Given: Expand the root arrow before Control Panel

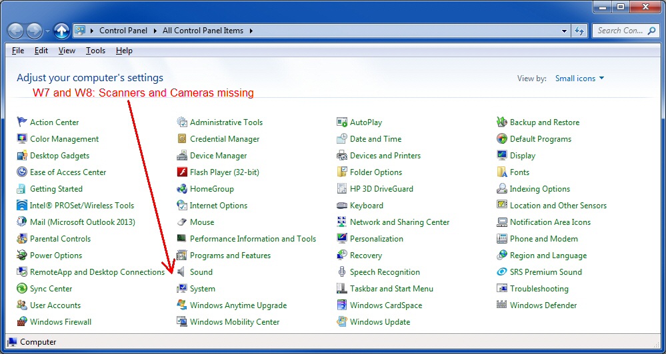Looking at the screenshot, I should pyautogui.click(x=92, y=31).
